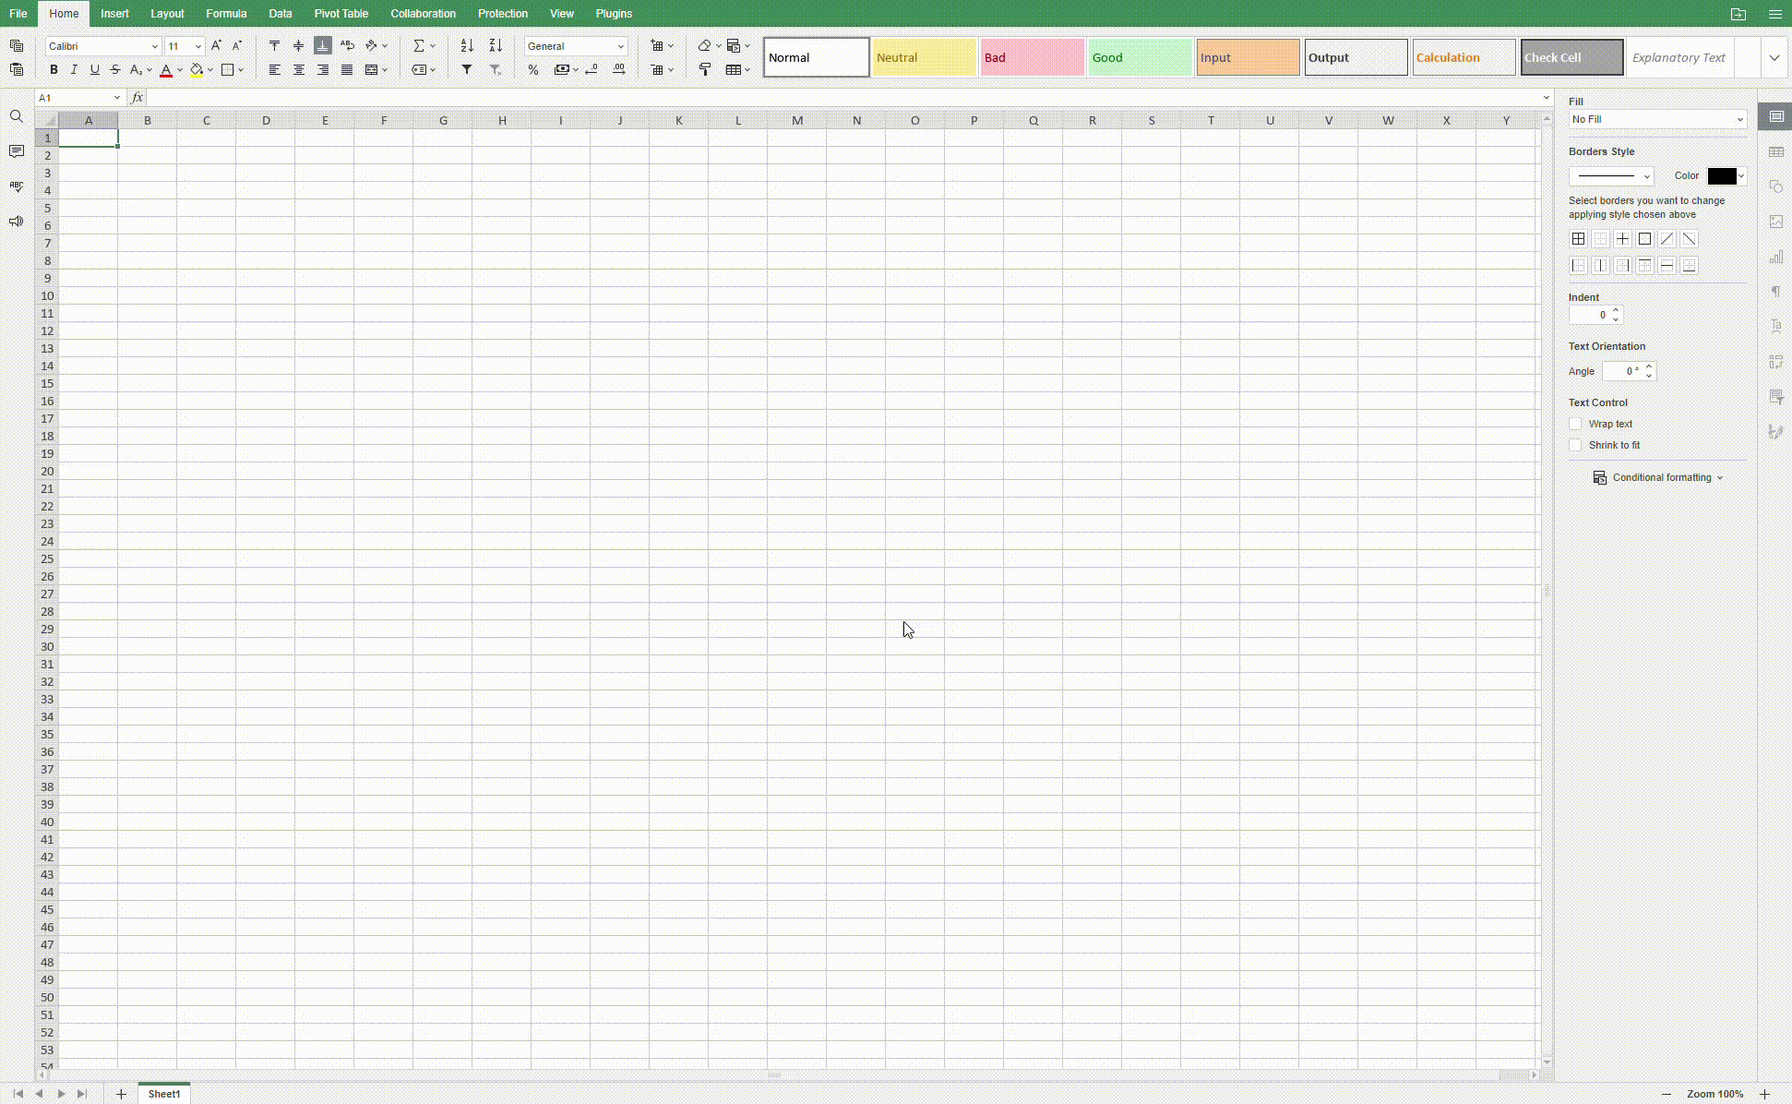
Task: Toggle Strikethrough formatting
Action: coord(114,69)
